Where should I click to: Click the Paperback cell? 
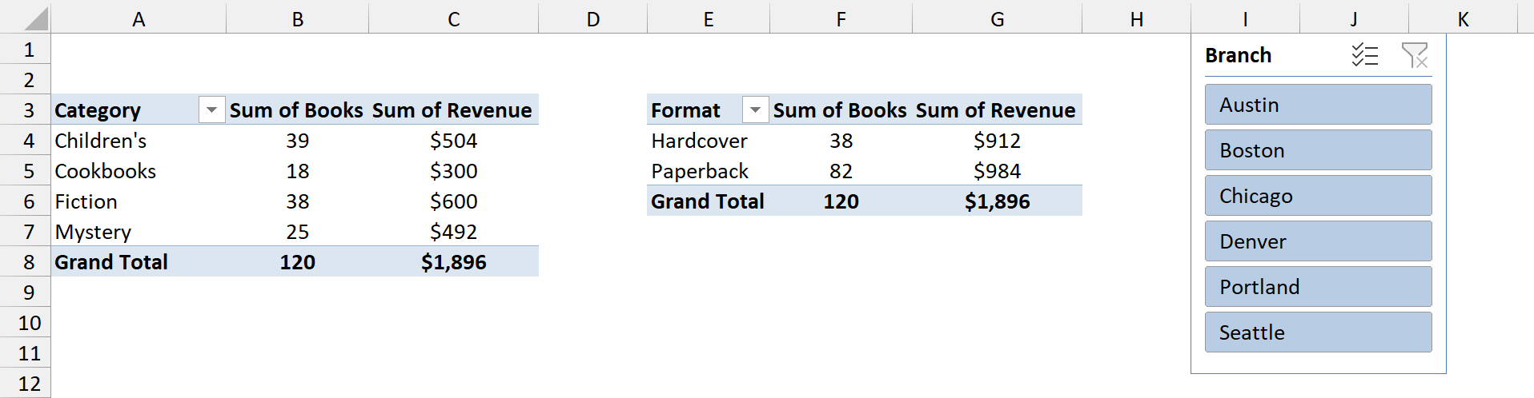[x=709, y=171]
